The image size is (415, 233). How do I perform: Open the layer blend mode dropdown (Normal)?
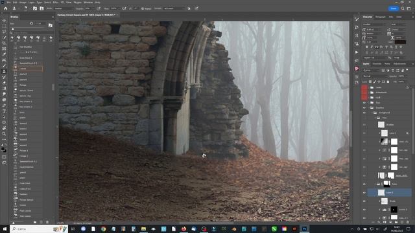(375, 76)
